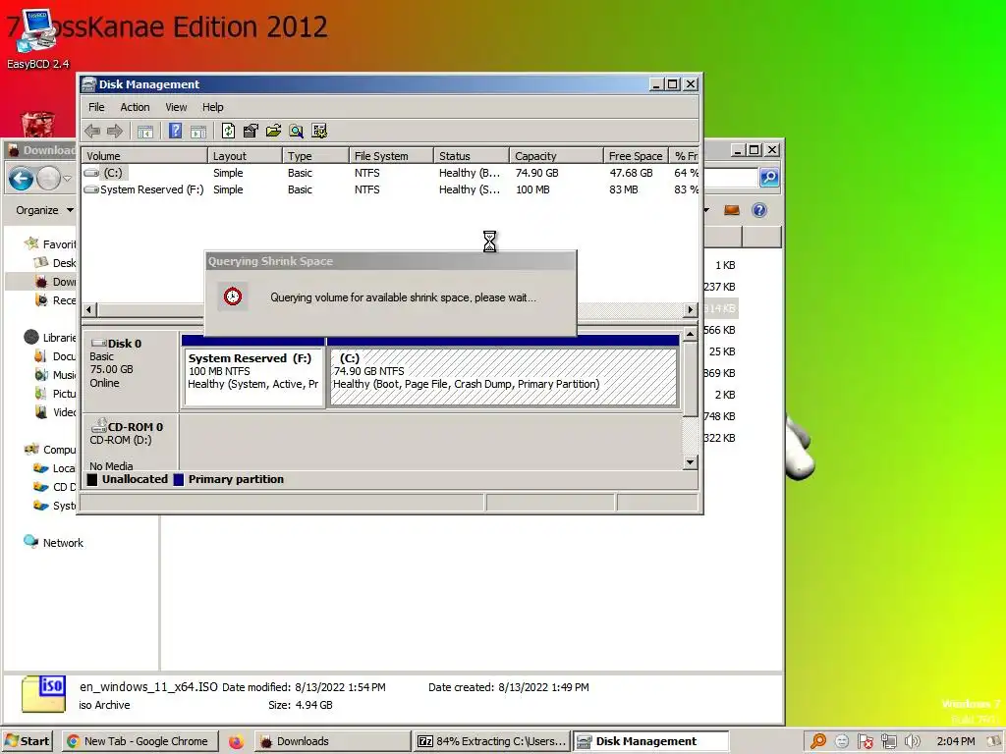Screen dimensions: 1006x754
Task: Open Help with the blue question mark icon
Action: (175, 131)
